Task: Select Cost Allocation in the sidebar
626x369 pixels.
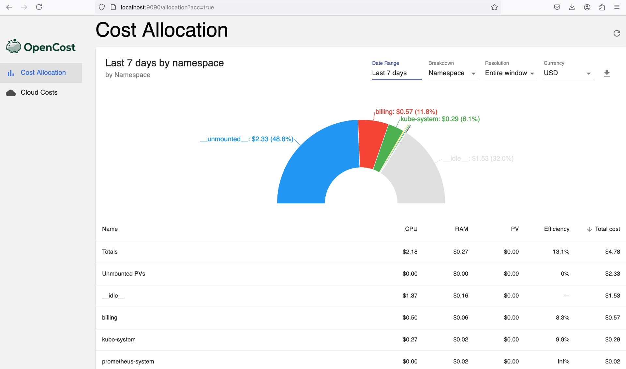Action: coord(43,73)
